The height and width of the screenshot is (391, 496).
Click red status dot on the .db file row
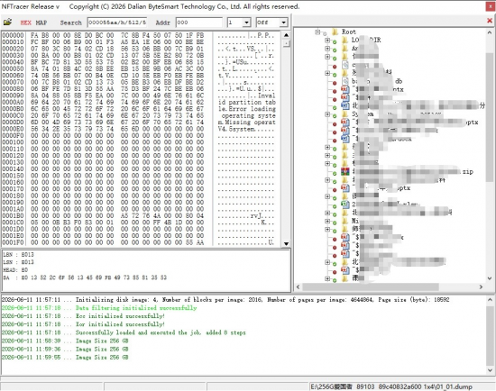pos(335,83)
